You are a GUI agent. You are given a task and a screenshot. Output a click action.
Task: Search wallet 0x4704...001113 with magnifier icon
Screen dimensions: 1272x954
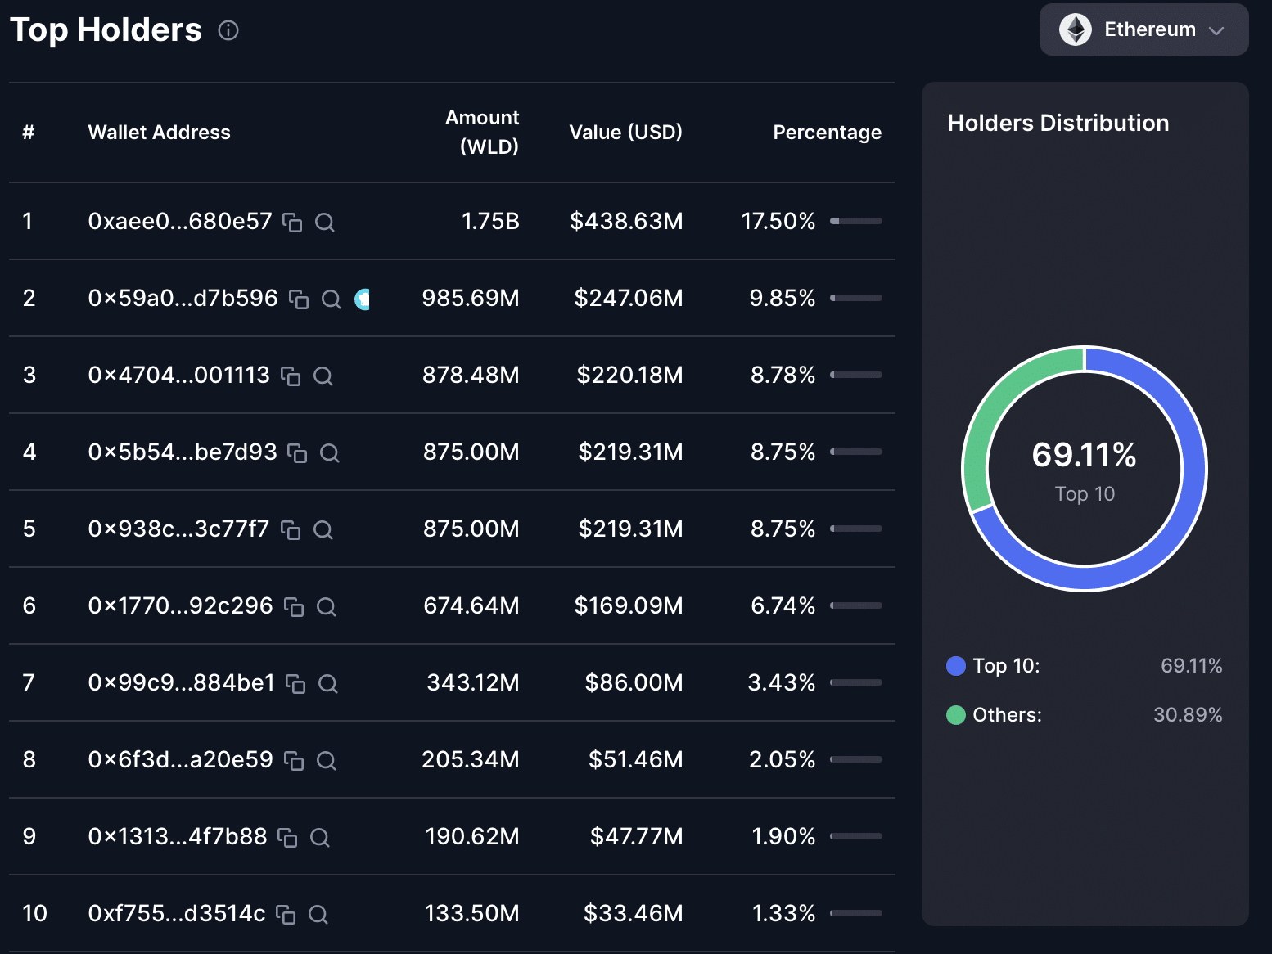(x=323, y=376)
